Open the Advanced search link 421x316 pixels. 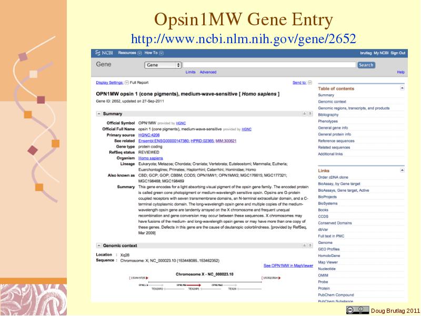pos(208,72)
